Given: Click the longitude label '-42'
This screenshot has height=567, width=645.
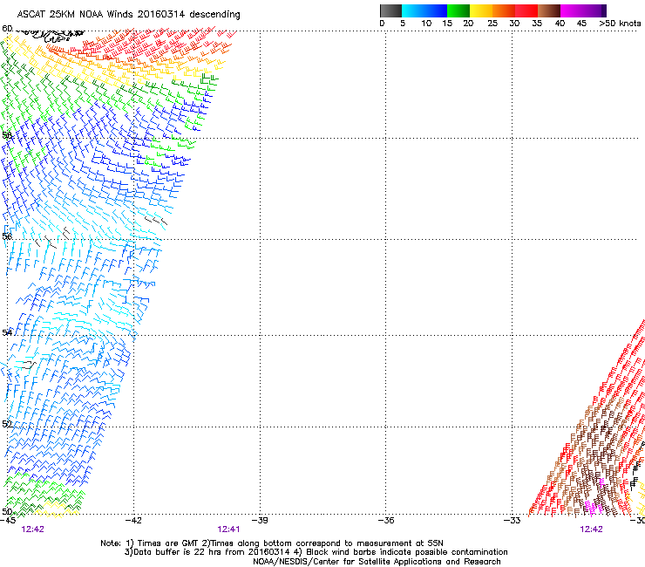Looking at the screenshot, I should [133, 521].
